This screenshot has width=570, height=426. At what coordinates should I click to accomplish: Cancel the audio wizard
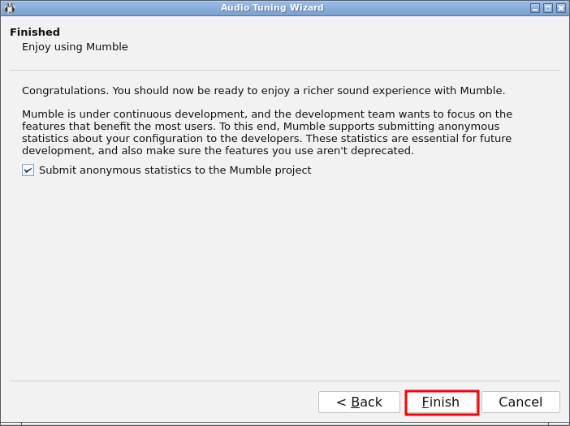coord(520,402)
